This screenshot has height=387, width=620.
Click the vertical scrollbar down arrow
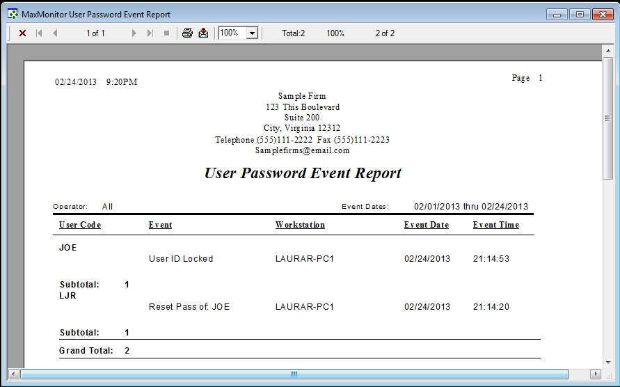[x=607, y=361]
